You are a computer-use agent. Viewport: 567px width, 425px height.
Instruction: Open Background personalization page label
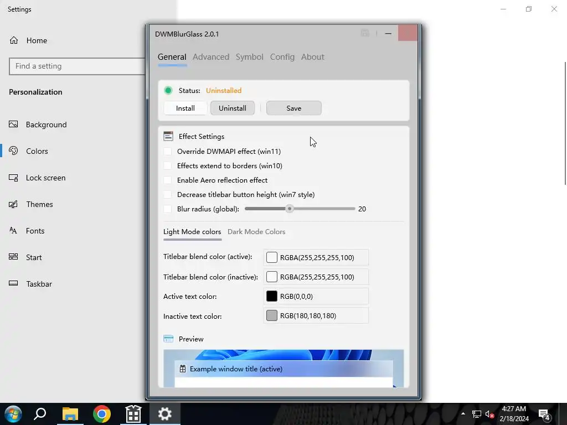pos(47,125)
